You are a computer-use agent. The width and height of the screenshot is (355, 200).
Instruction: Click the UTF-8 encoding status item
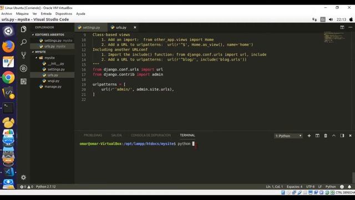310,187
